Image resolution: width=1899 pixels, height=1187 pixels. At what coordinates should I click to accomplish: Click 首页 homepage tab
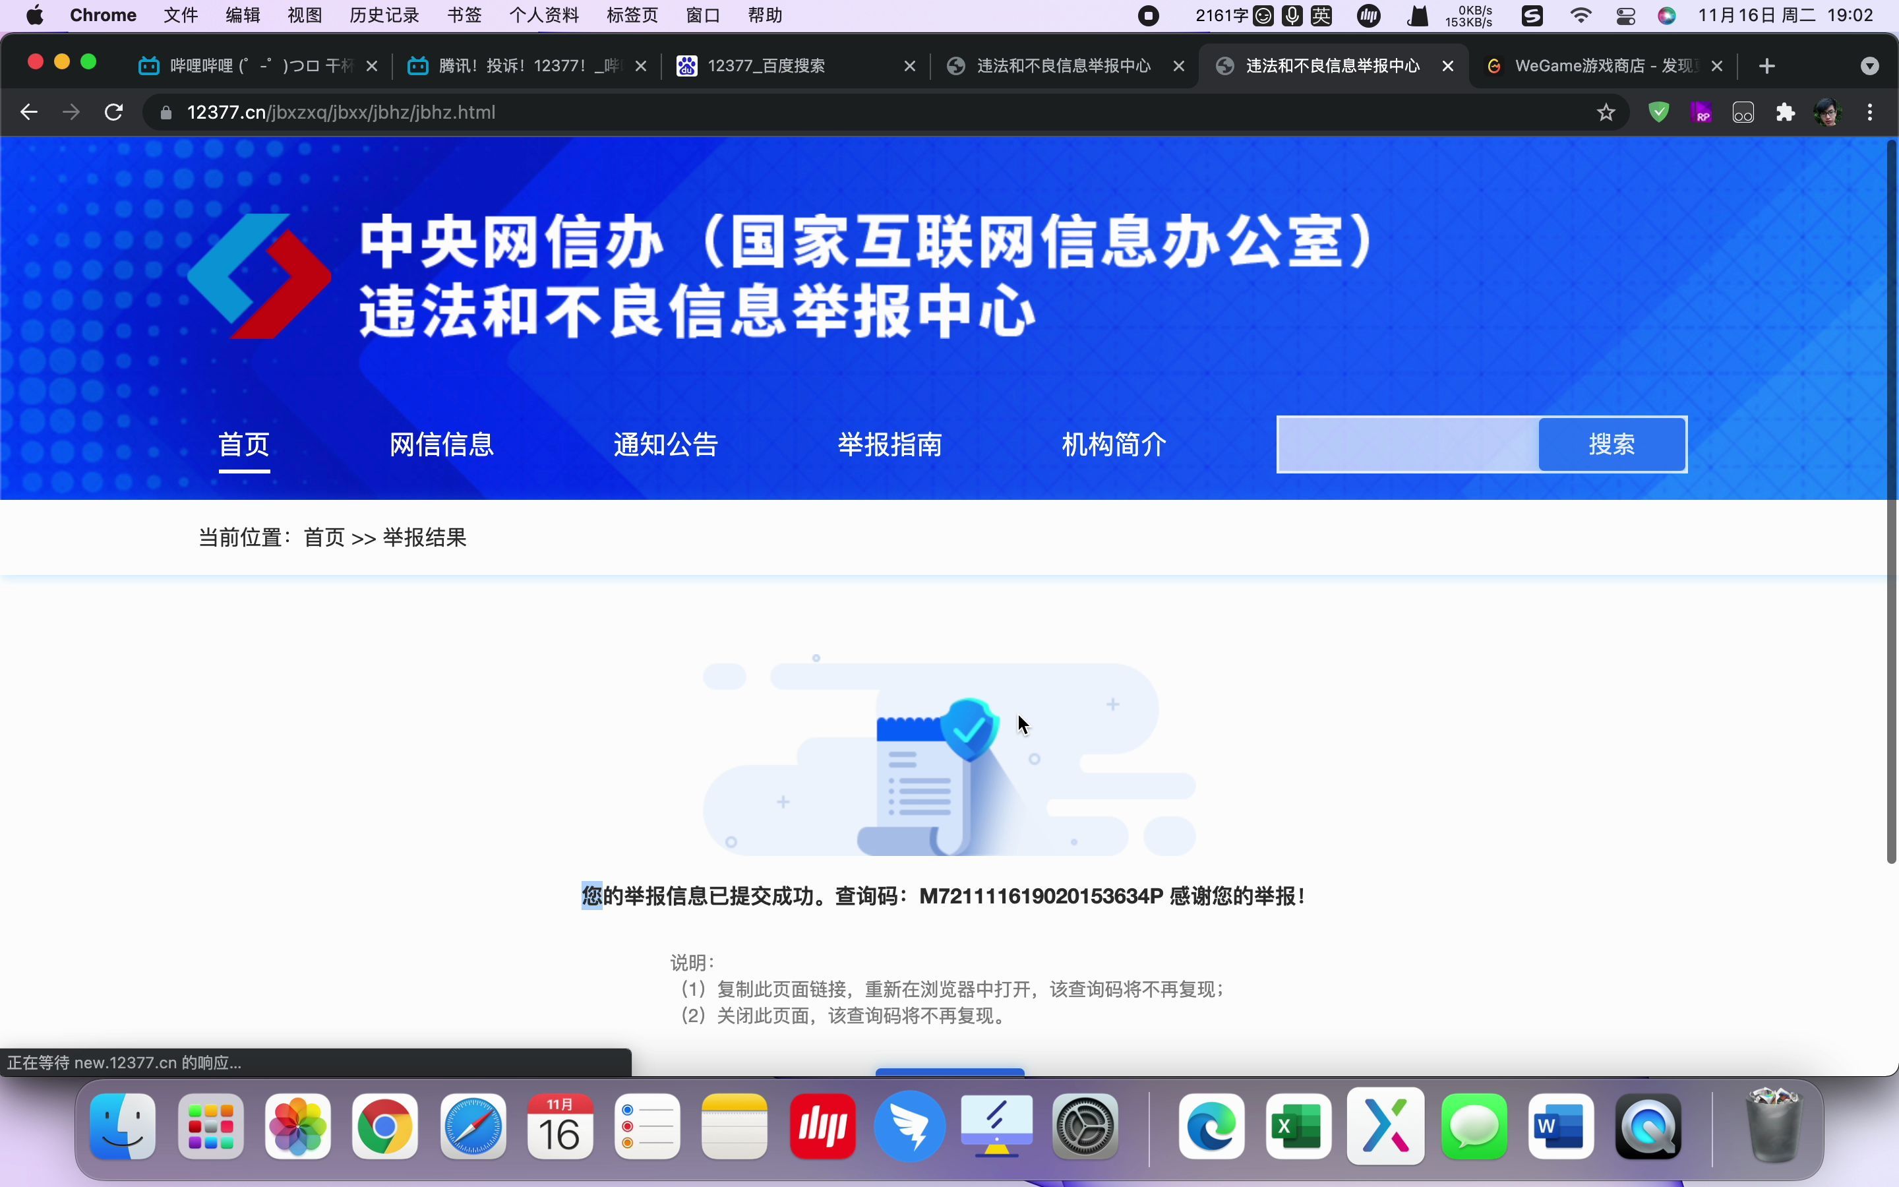point(243,444)
